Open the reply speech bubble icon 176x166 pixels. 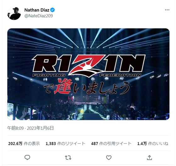[x=27, y=157]
